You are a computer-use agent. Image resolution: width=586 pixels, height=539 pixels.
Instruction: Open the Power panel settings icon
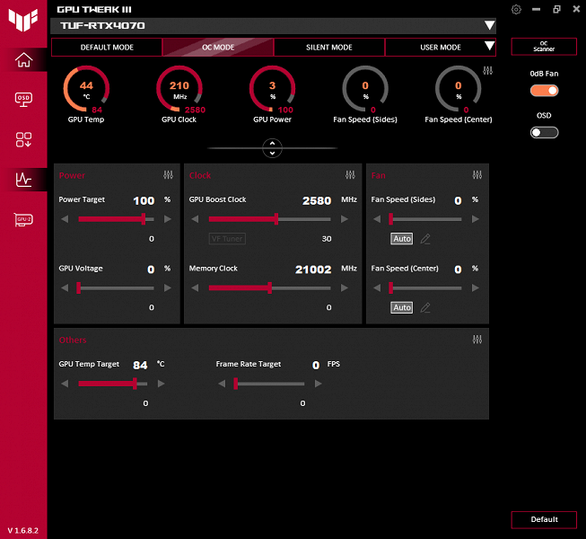(x=168, y=174)
